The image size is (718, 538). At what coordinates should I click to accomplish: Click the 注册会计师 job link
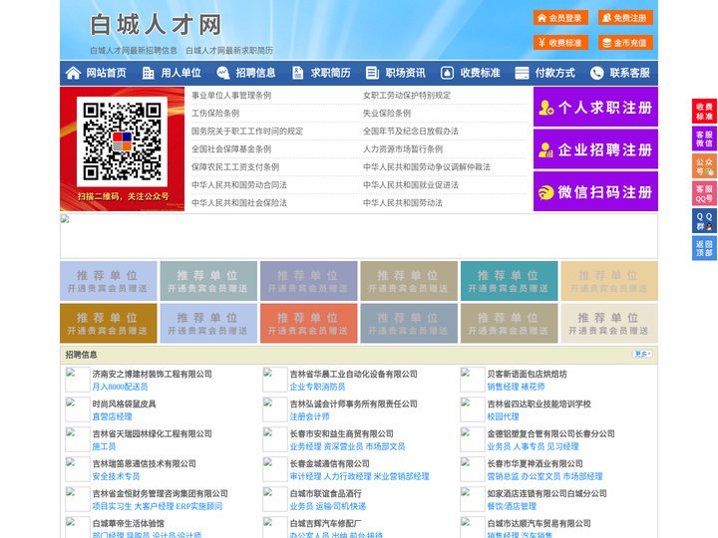309,416
